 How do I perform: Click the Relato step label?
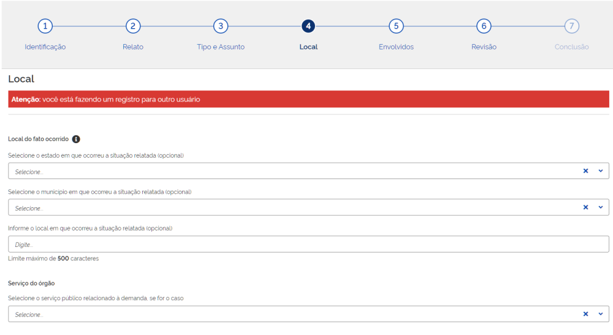point(133,47)
